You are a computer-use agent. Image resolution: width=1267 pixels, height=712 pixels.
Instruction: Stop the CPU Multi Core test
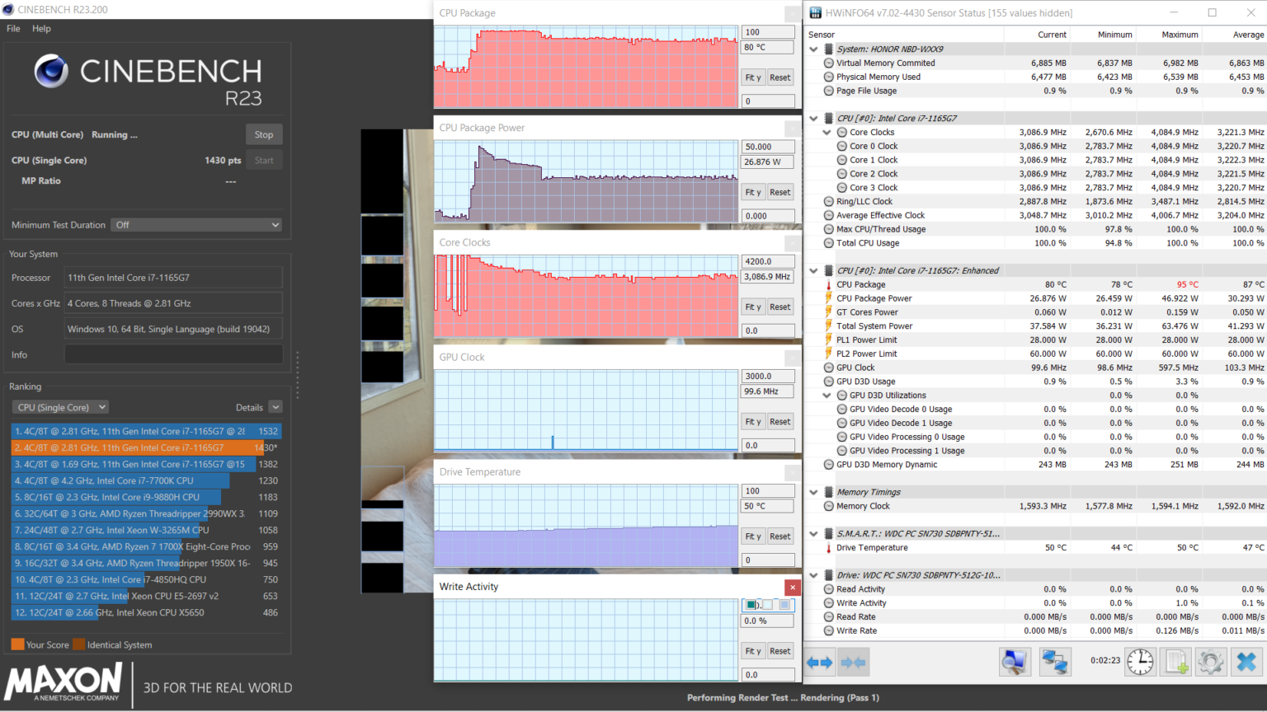coord(264,134)
